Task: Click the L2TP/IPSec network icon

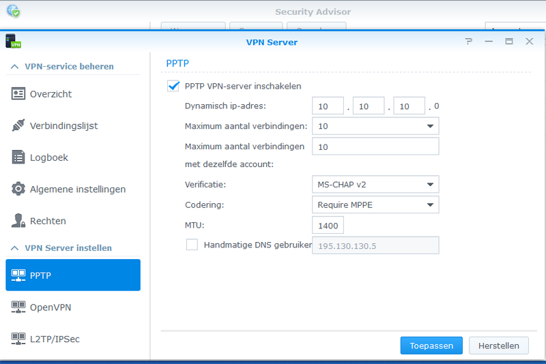Action: click(18, 339)
